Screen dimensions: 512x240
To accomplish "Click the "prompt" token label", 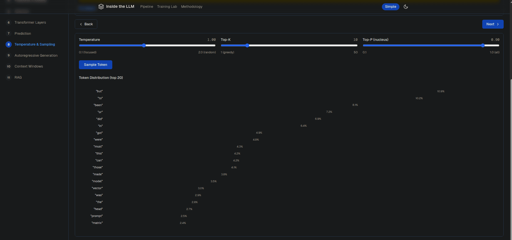I will [96, 216].
